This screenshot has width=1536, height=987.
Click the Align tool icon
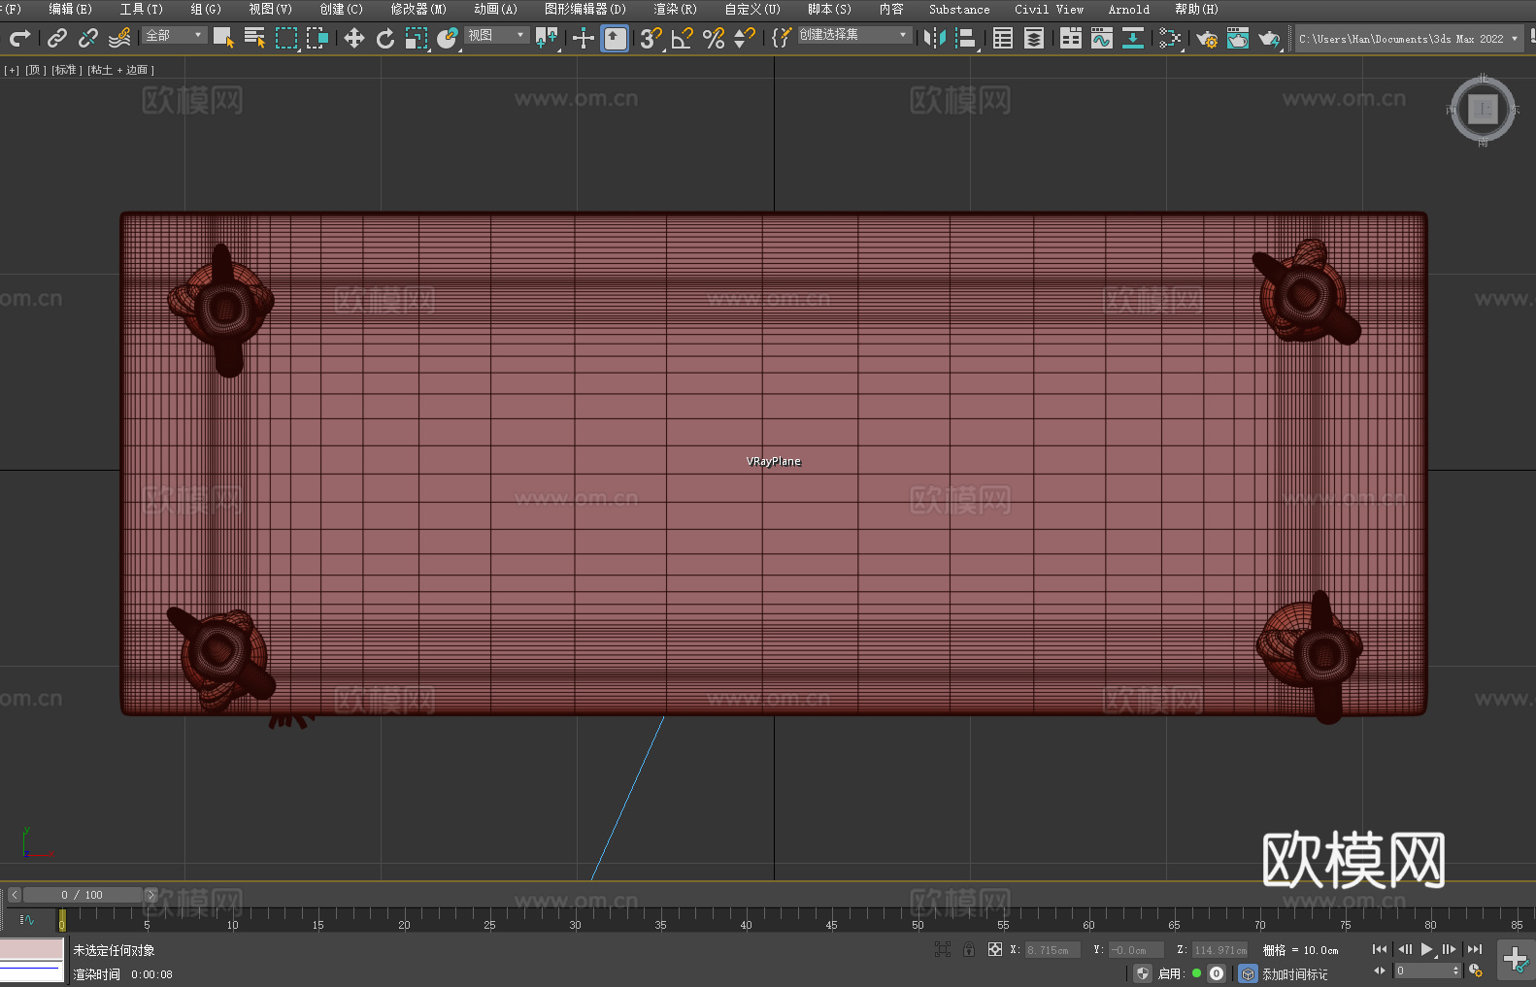coord(966,38)
